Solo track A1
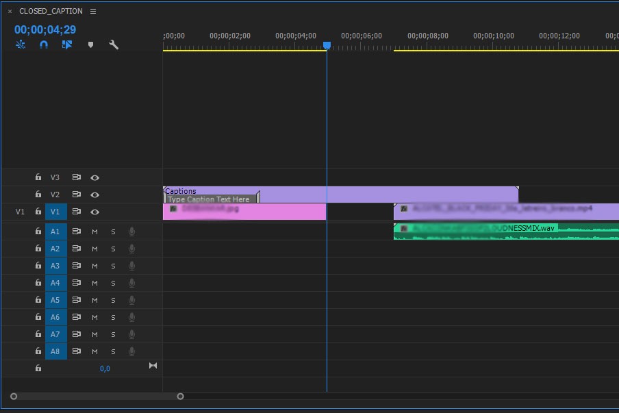The width and height of the screenshot is (619, 413). pyautogui.click(x=113, y=231)
